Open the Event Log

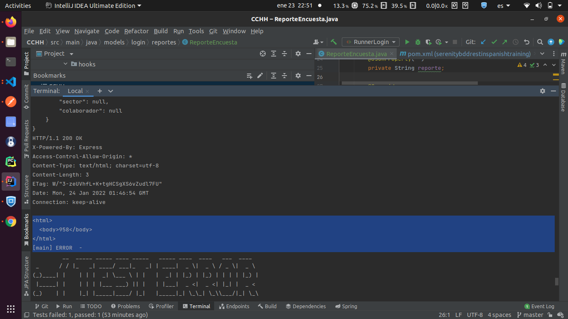tap(539, 306)
